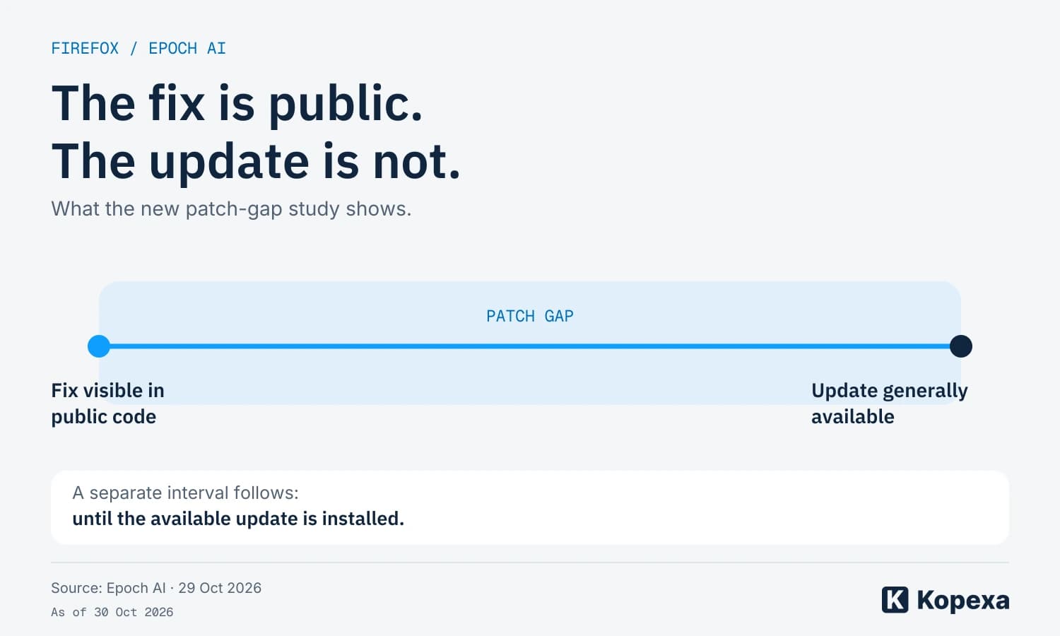Click the 'As of 30 Oct 2026' note
The width and height of the screenshot is (1060, 636).
(112, 612)
